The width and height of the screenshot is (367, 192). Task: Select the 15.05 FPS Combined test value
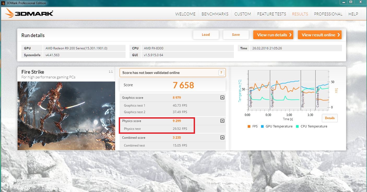tap(180, 146)
